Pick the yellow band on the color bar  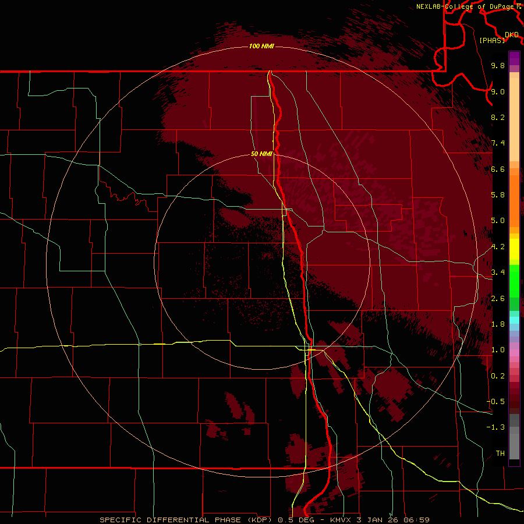(x=514, y=249)
